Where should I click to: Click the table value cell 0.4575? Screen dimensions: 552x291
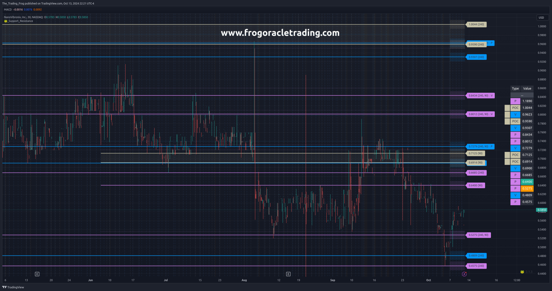[527, 202]
